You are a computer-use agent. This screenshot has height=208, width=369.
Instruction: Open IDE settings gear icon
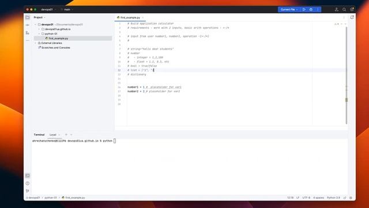tap(352, 9)
